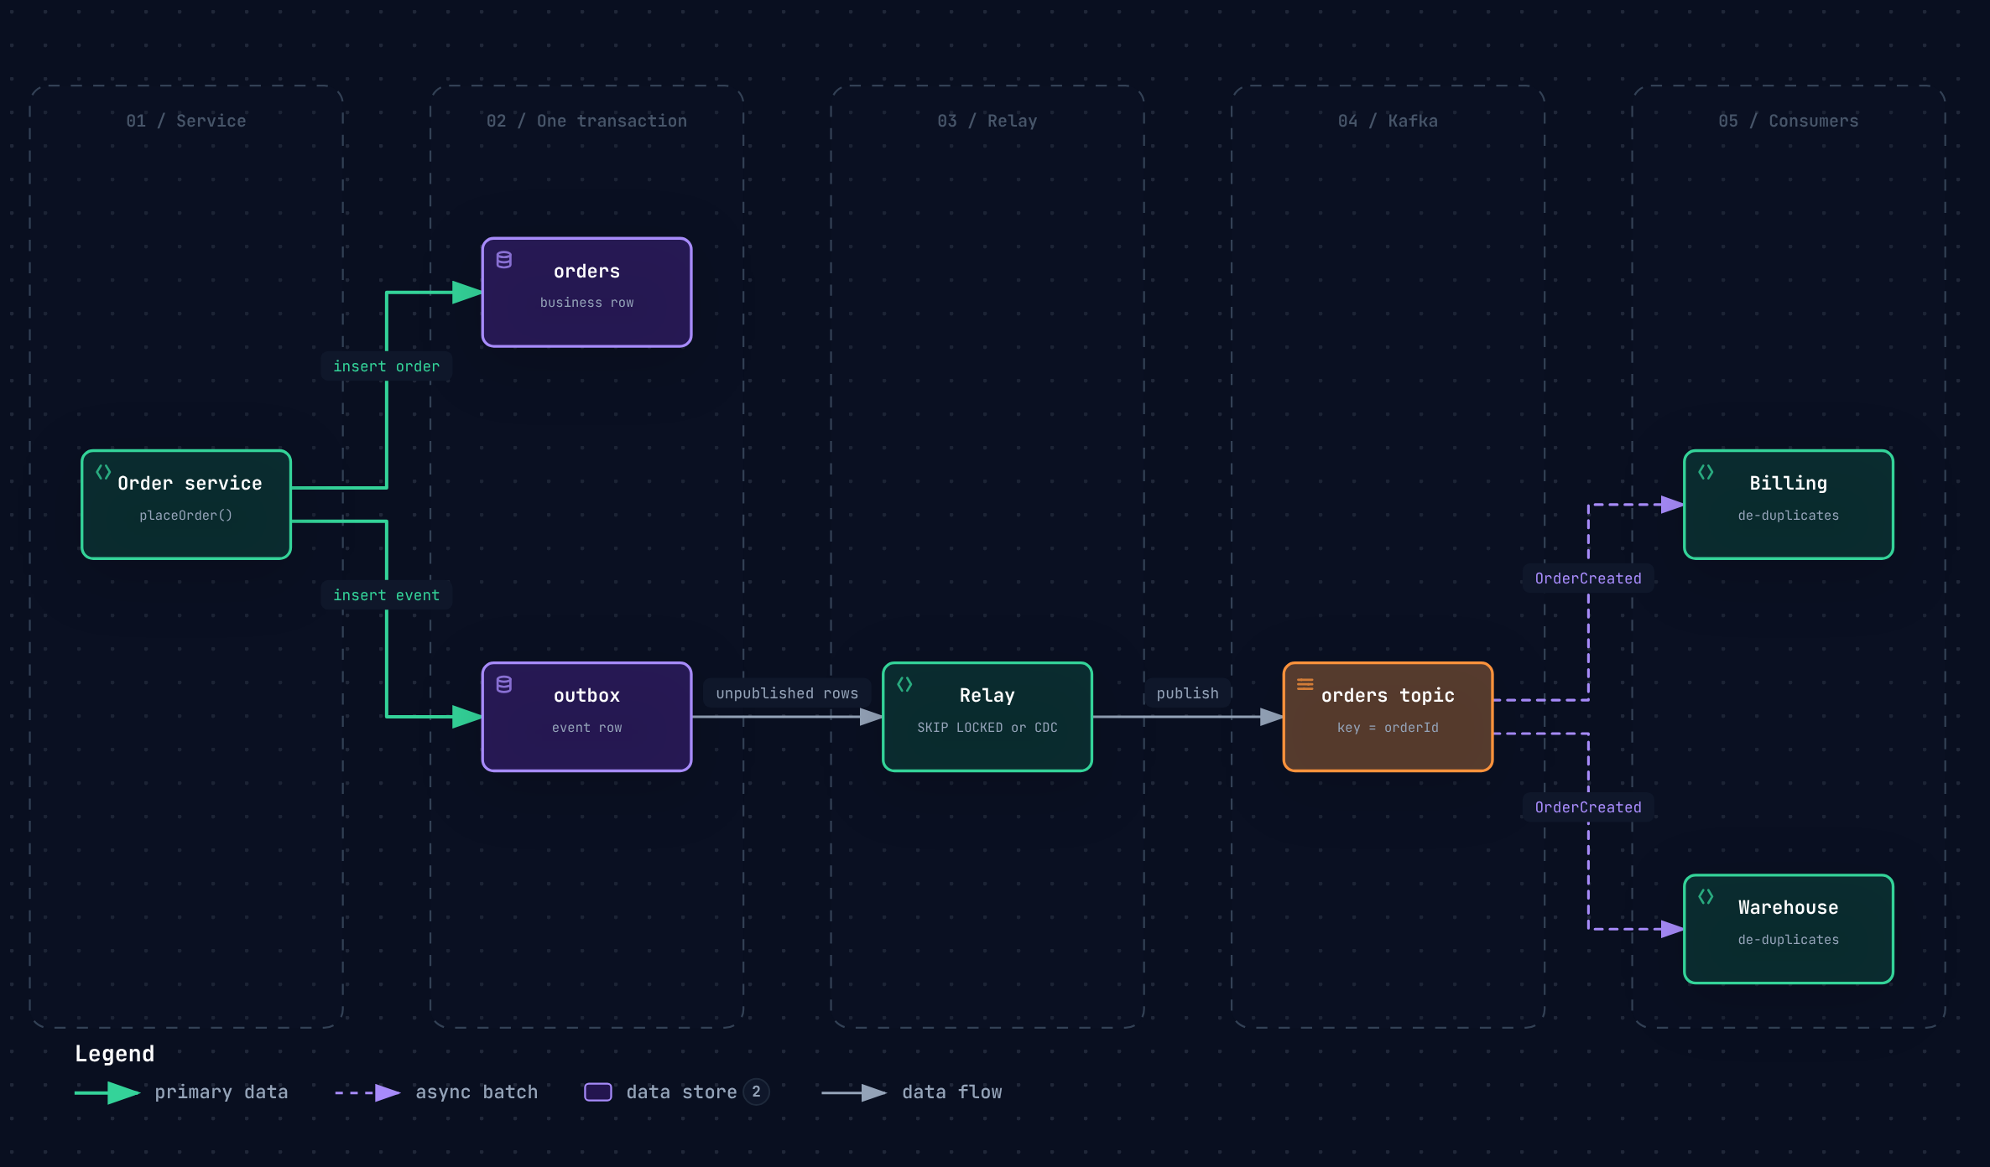Click the 02 / One transaction lane header
The height and width of the screenshot is (1167, 1990).
tap(586, 121)
